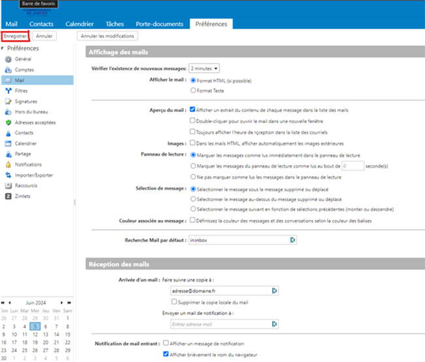The image size is (425, 362).
Task: Open the Hors du bureau icon
Action: coord(8,112)
